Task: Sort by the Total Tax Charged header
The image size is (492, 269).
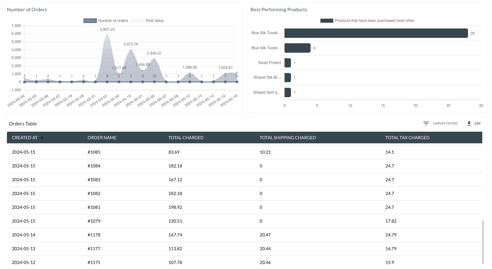Action: click(x=407, y=138)
